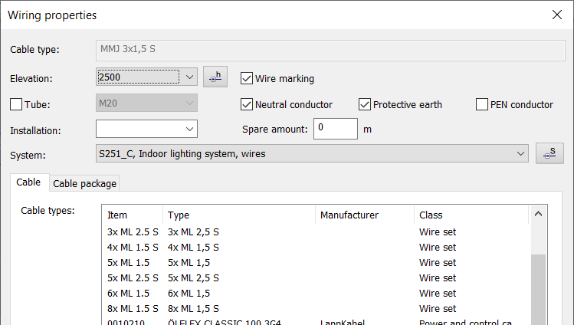Click the system pick button with S icon
The width and height of the screenshot is (574, 325).
[549, 153]
